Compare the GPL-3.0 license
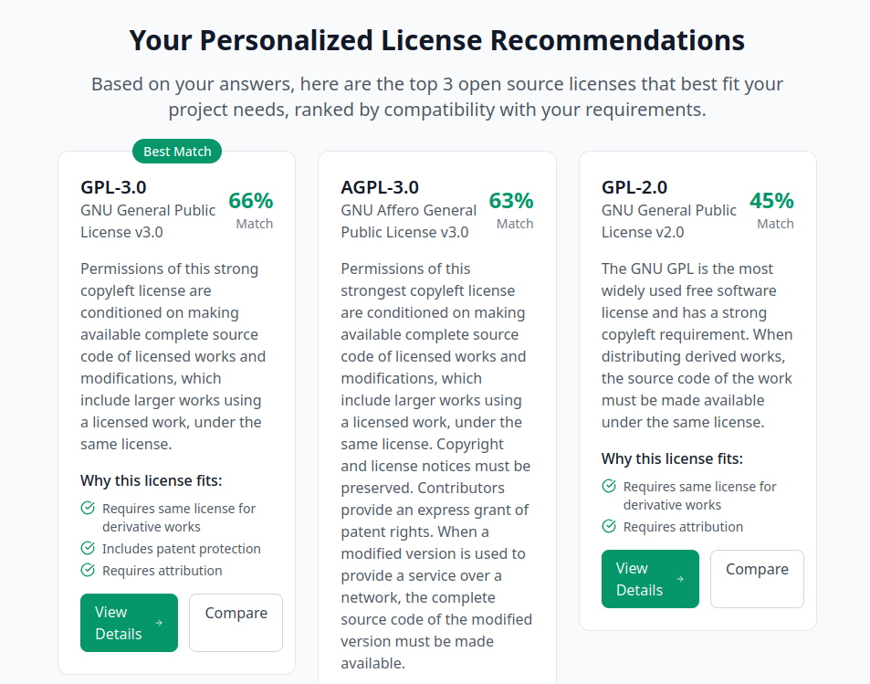This screenshot has height=684, width=870. click(x=236, y=623)
